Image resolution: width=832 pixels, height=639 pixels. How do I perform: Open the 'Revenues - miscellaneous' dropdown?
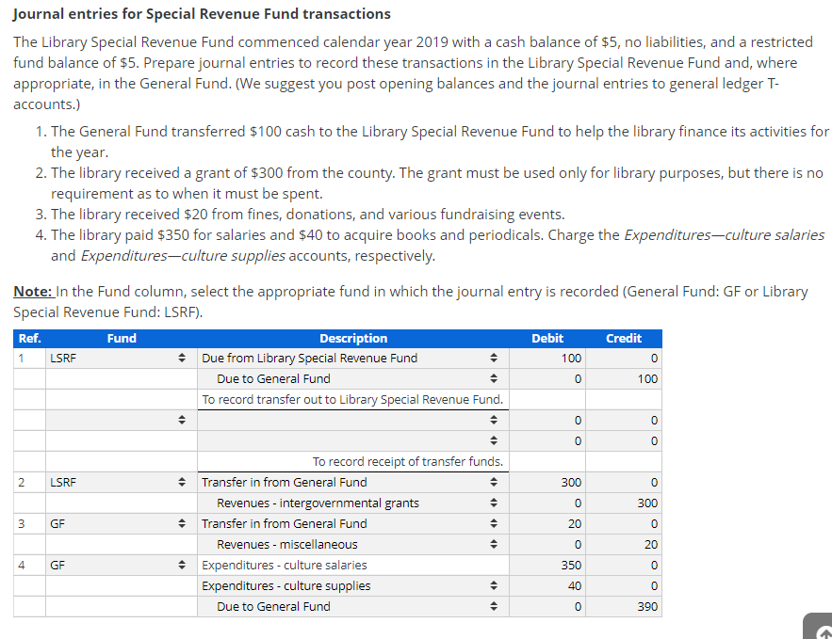[x=493, y=544]
